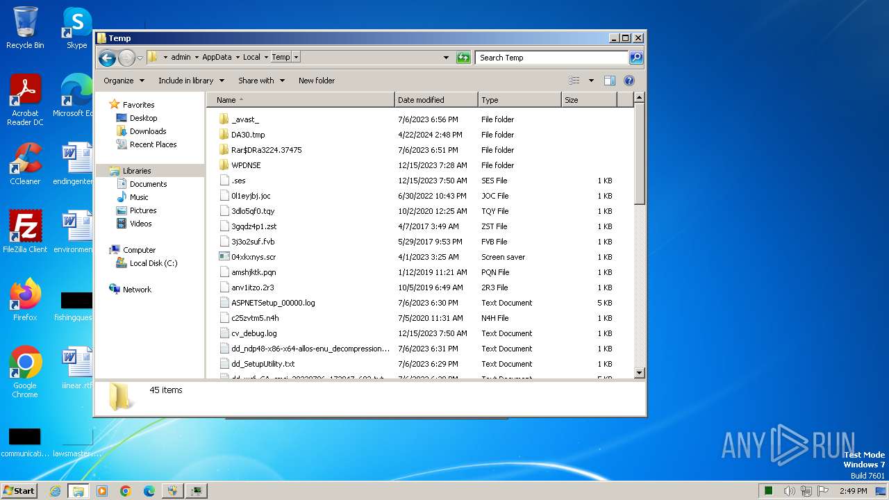Viewport: 889px width, 500px height.
Task: Click Edge icon in taskbar
Action: tap(149, 491)
